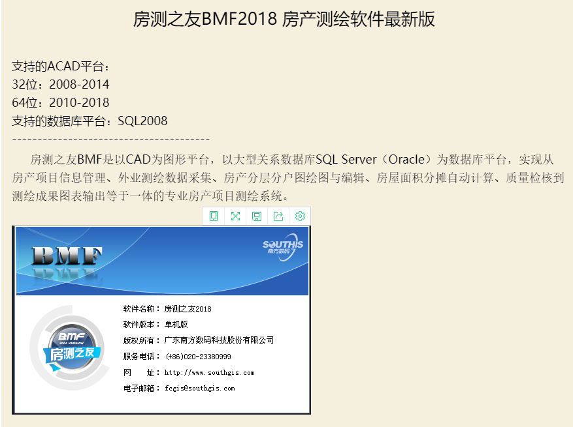The height and width of the screenshot is (427, 573).
Task: Click the phone number (+86)020-23380999
Action: [x=199, y=357]
